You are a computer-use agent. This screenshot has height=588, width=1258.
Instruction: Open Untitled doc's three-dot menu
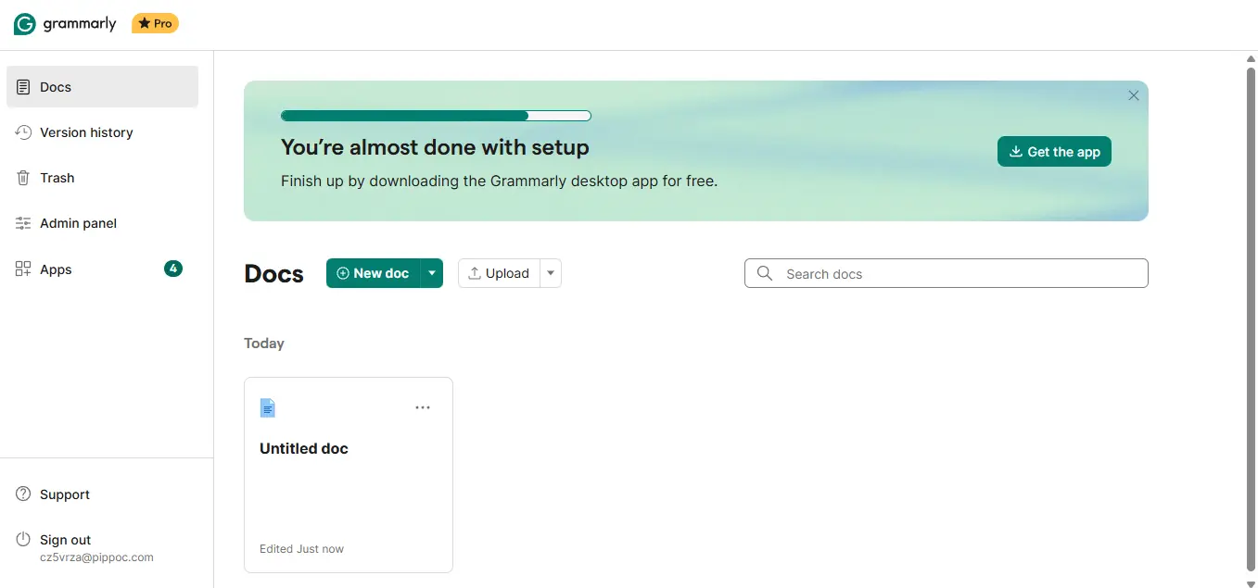click(x=423, y=407)
